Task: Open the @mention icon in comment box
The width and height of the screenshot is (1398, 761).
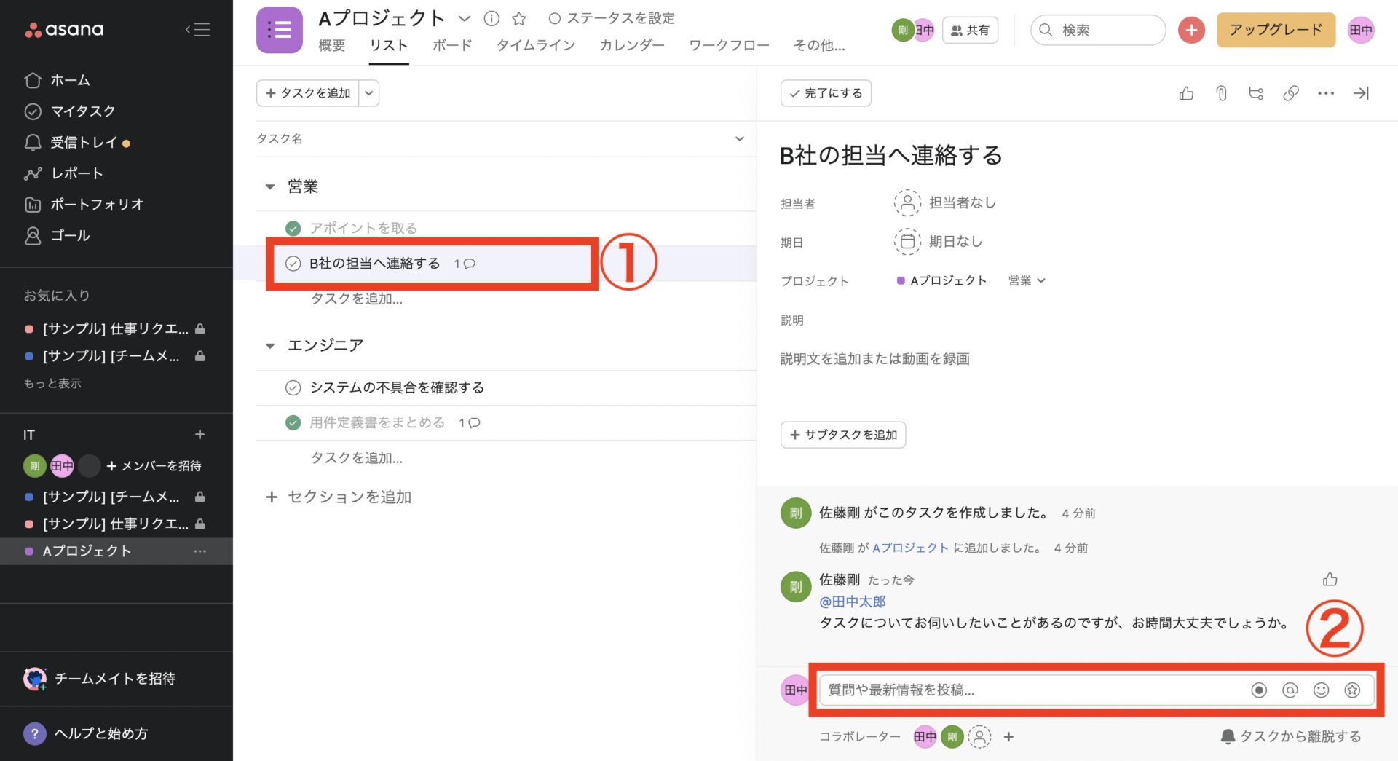Action: pyautogui.click(x=1290, y=690)
